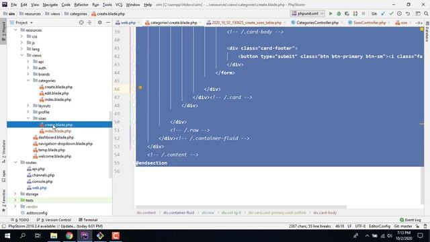
Task: Locate current file in Project tree
Action: click(81, 22)
